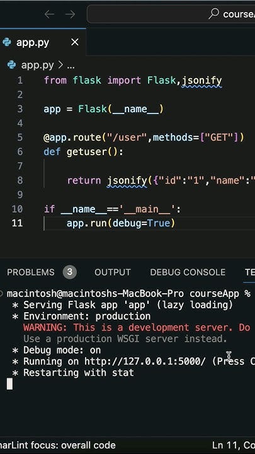Image resolution: width=255 pixels, height=454 pixels.
Task: Click 'app.run(debug=True)' on line 11
Action: pos(121,223)
